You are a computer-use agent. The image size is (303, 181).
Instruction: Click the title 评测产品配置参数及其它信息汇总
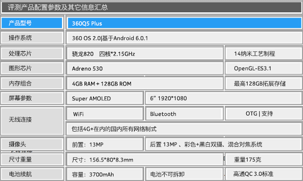point(152,7)
